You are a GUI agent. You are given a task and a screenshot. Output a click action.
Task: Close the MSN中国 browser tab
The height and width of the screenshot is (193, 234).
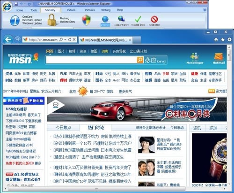[x=130, y=40]
